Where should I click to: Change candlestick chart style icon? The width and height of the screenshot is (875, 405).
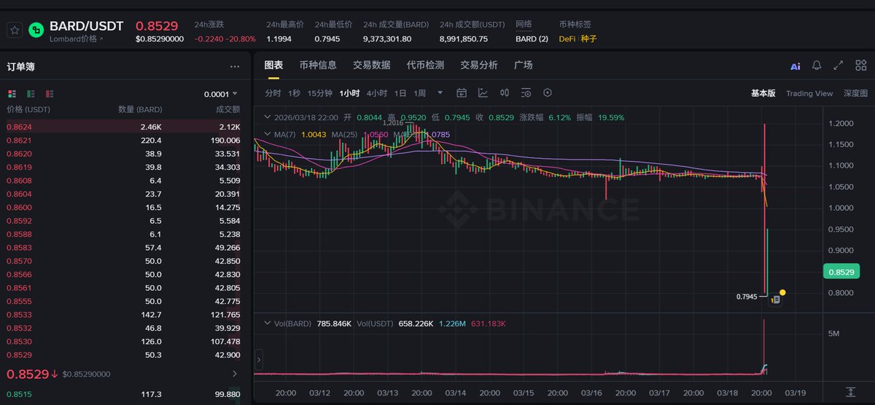[x=505, y=93]
